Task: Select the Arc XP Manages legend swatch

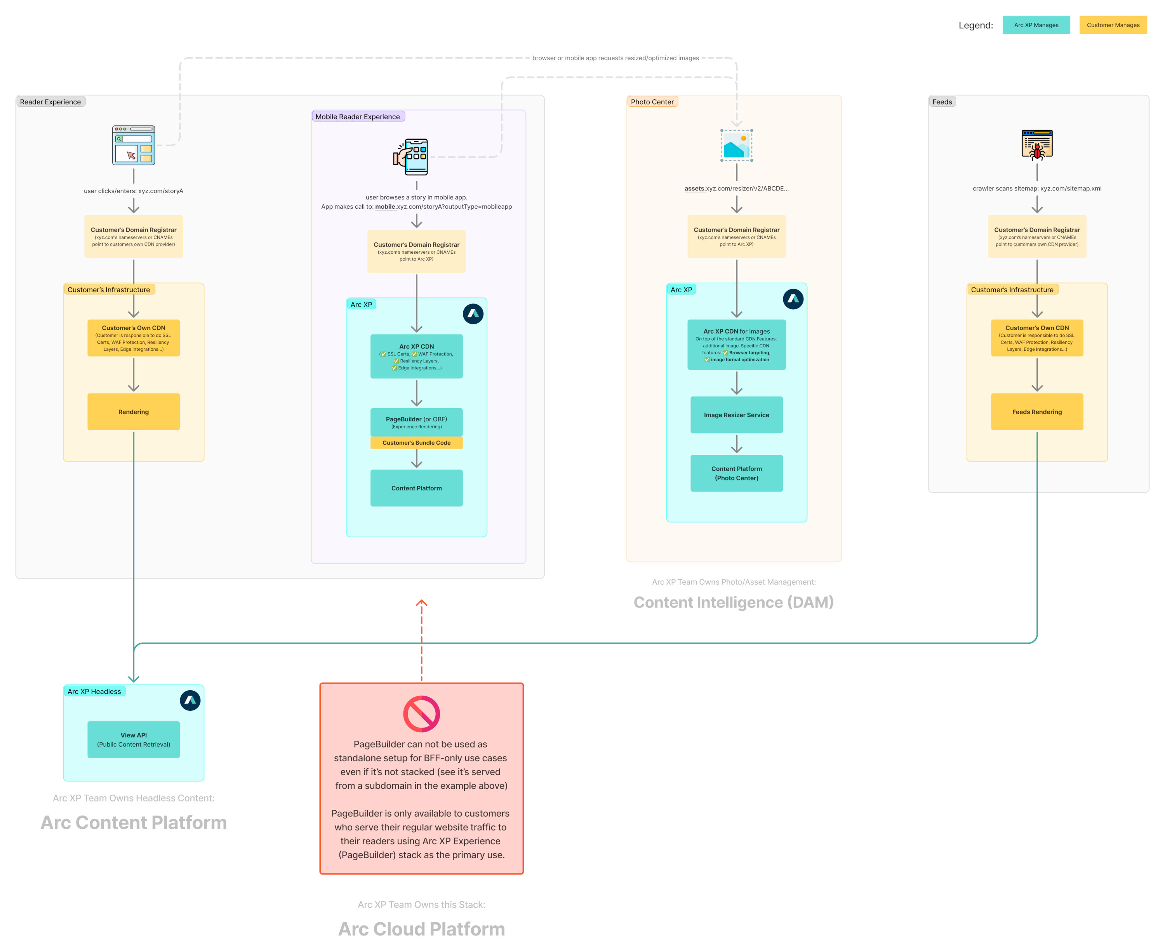Action: click(x=1036, y=25)
